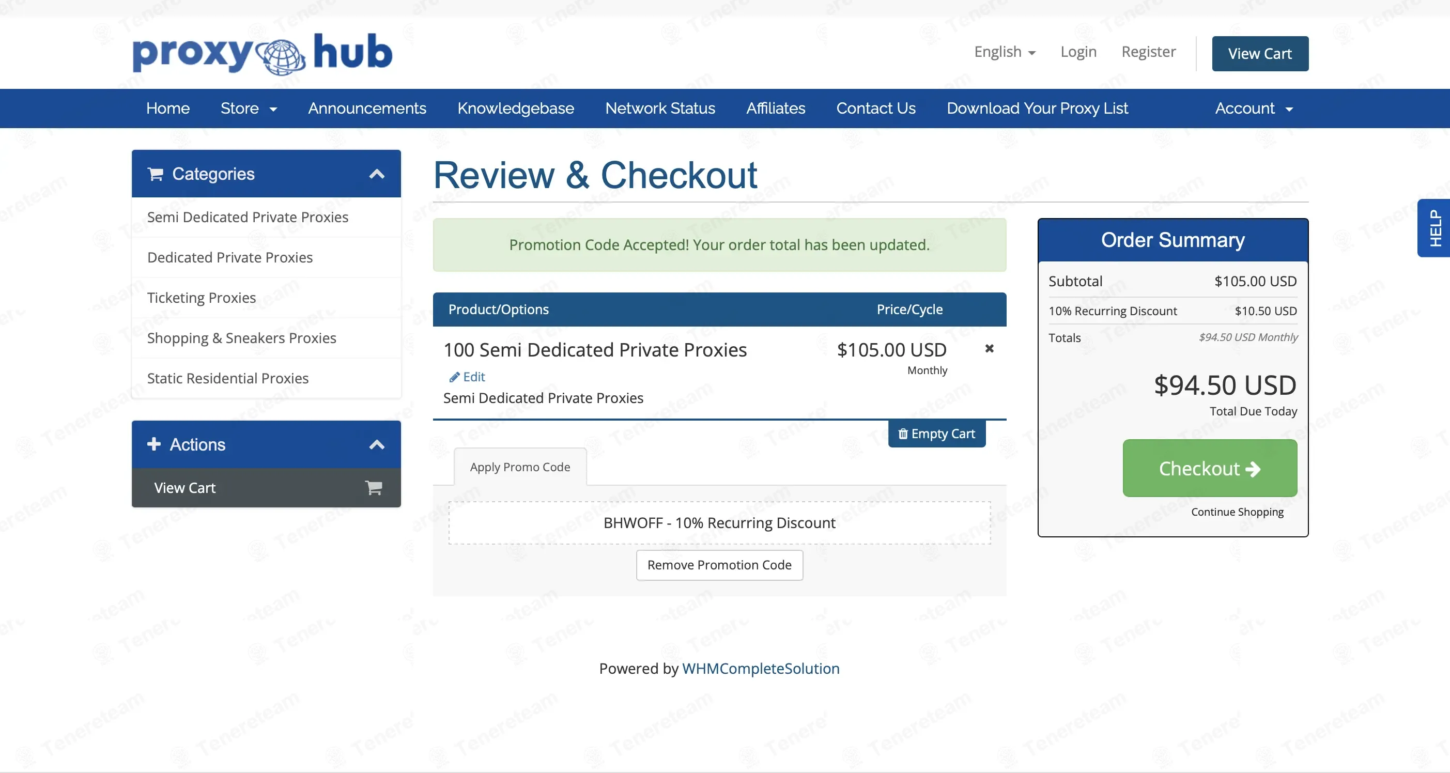Click the Promotion Code Accepted message
The image size is (1450, 773).
[x=719, y=245]
